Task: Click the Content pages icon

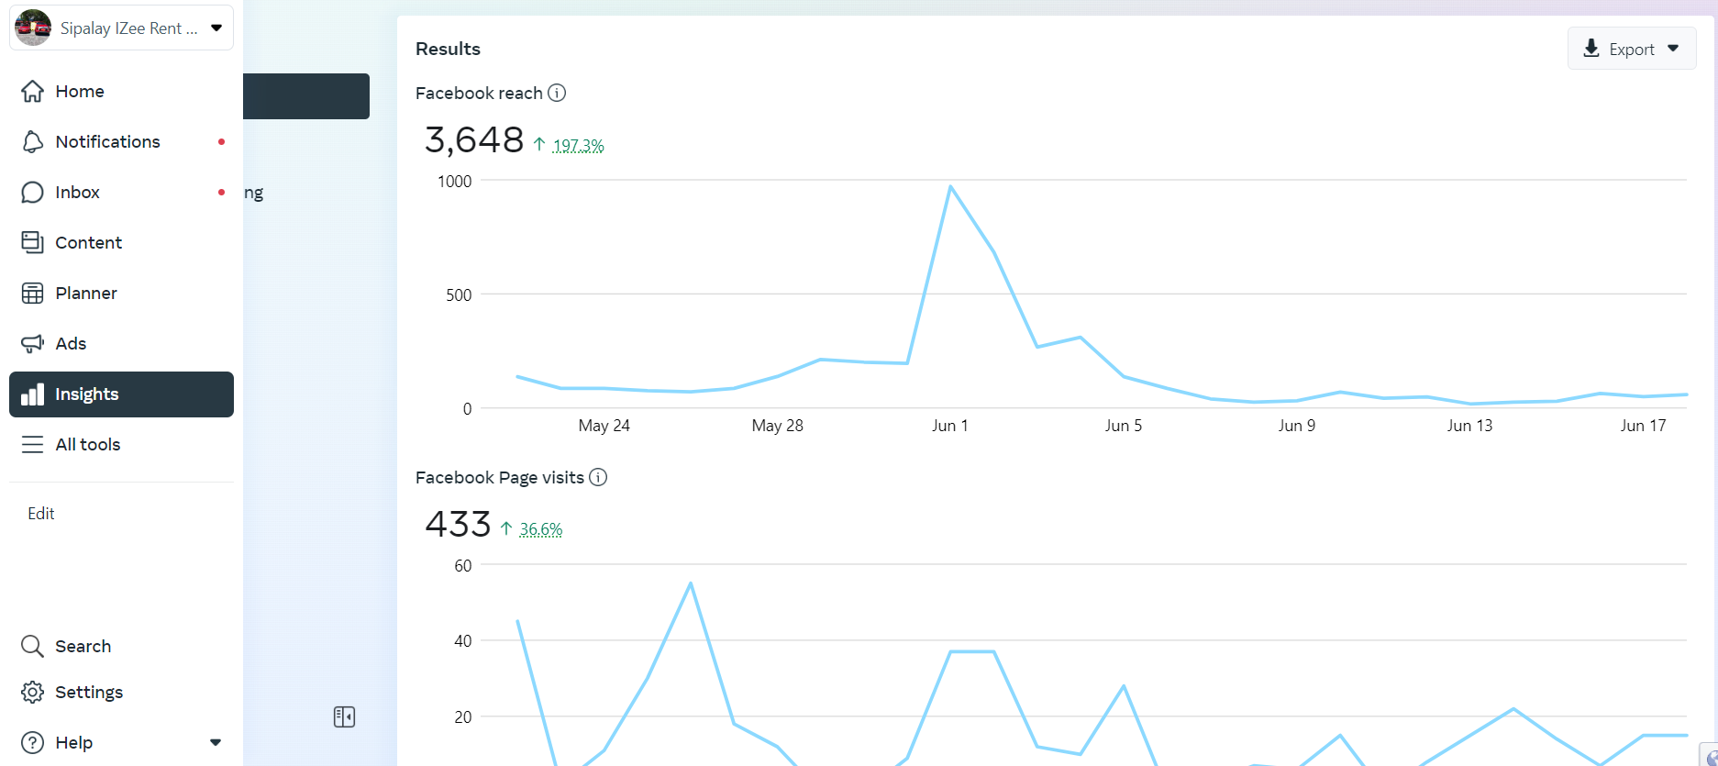Action: (x=32, y=242)
